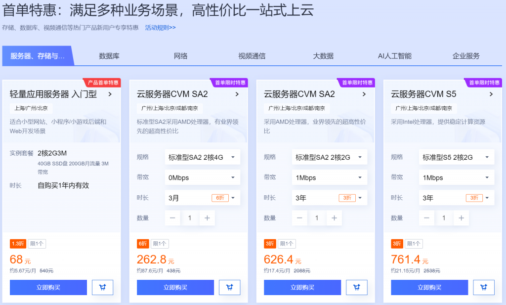Click 立即购买 for the 68元 server
Screen dimensions: 506x305
[x=48, y=287]
